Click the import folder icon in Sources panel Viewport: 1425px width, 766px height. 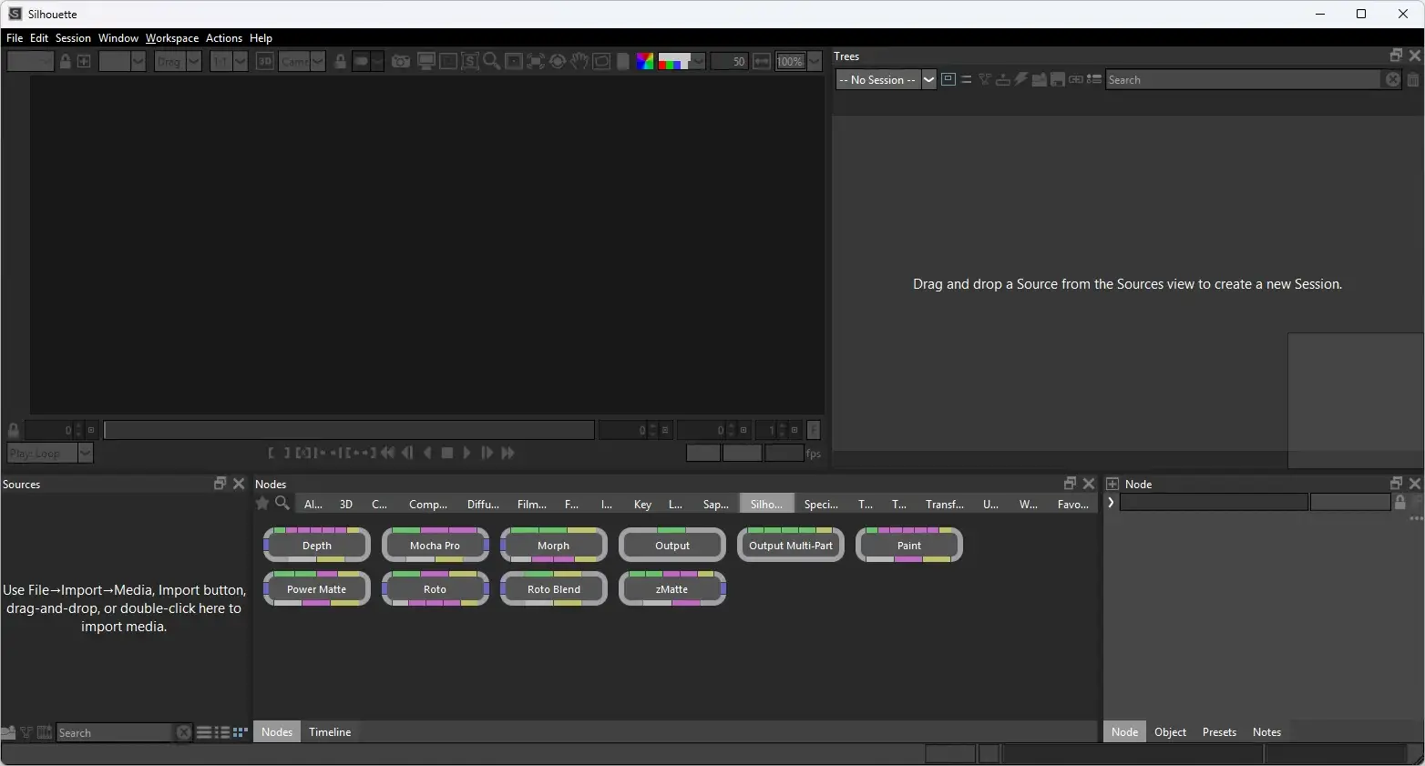tap(8, 732)
